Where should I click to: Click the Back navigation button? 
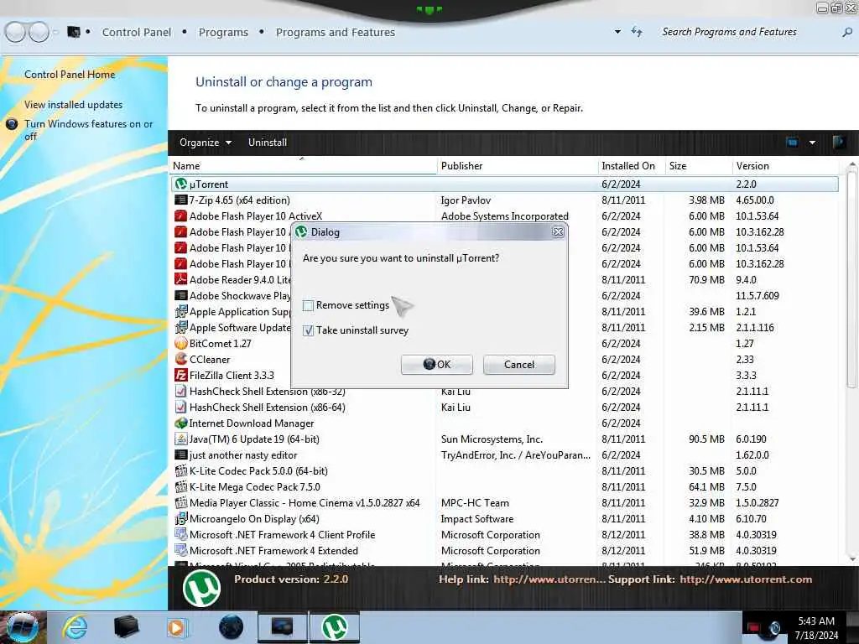pyautogui.click(x=15, y=33)
